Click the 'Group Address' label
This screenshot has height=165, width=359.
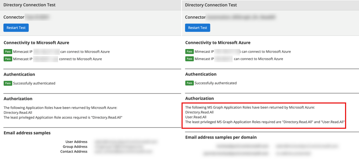coord(75,147)
